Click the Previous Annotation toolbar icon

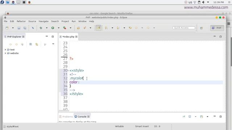click(x=118, y=28)
